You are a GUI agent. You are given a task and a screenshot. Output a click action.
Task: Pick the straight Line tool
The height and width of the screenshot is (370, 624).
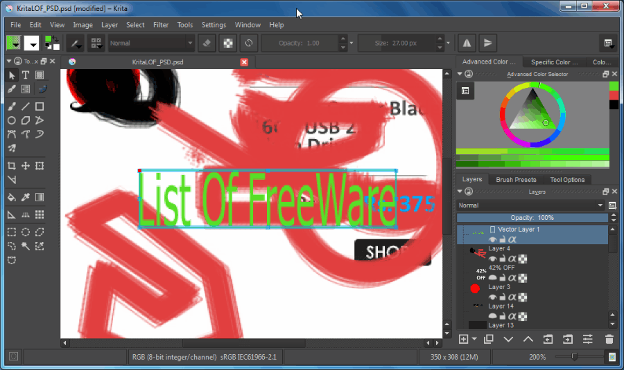click(x=26, y=107)
